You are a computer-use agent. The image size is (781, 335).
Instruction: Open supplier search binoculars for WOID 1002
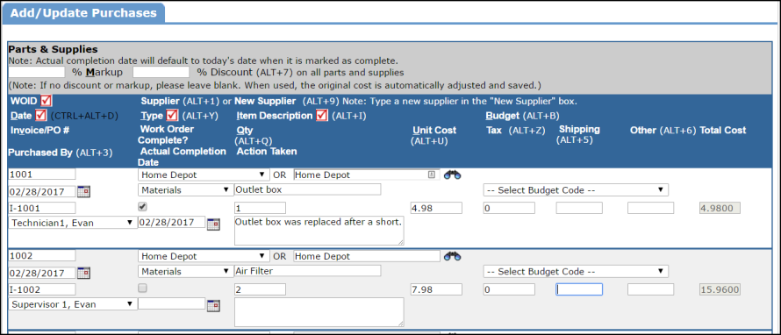tap(453, 256)
